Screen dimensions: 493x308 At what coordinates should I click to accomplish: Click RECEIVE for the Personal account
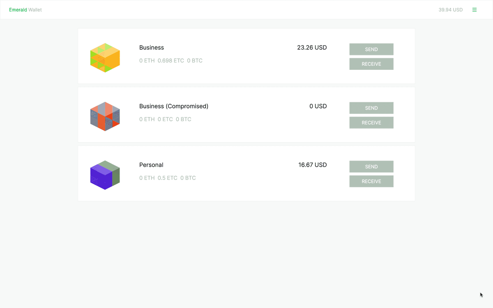(371, 181)
